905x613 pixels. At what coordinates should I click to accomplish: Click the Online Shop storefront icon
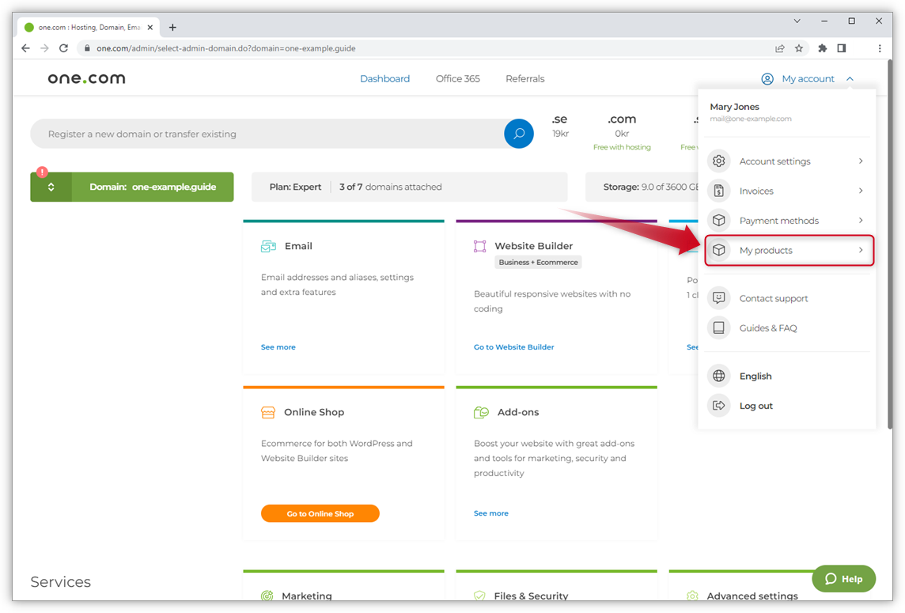pyautogui.click(x=268, y=412)
